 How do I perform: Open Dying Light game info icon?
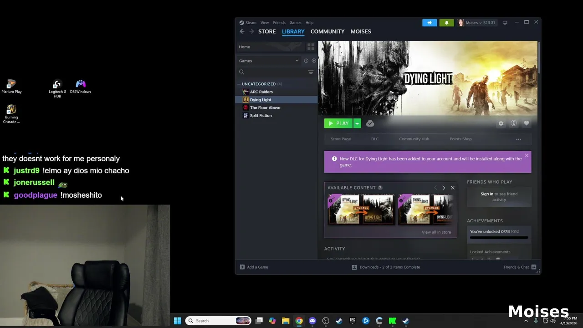pyautogui.click(x=514, y=123)
